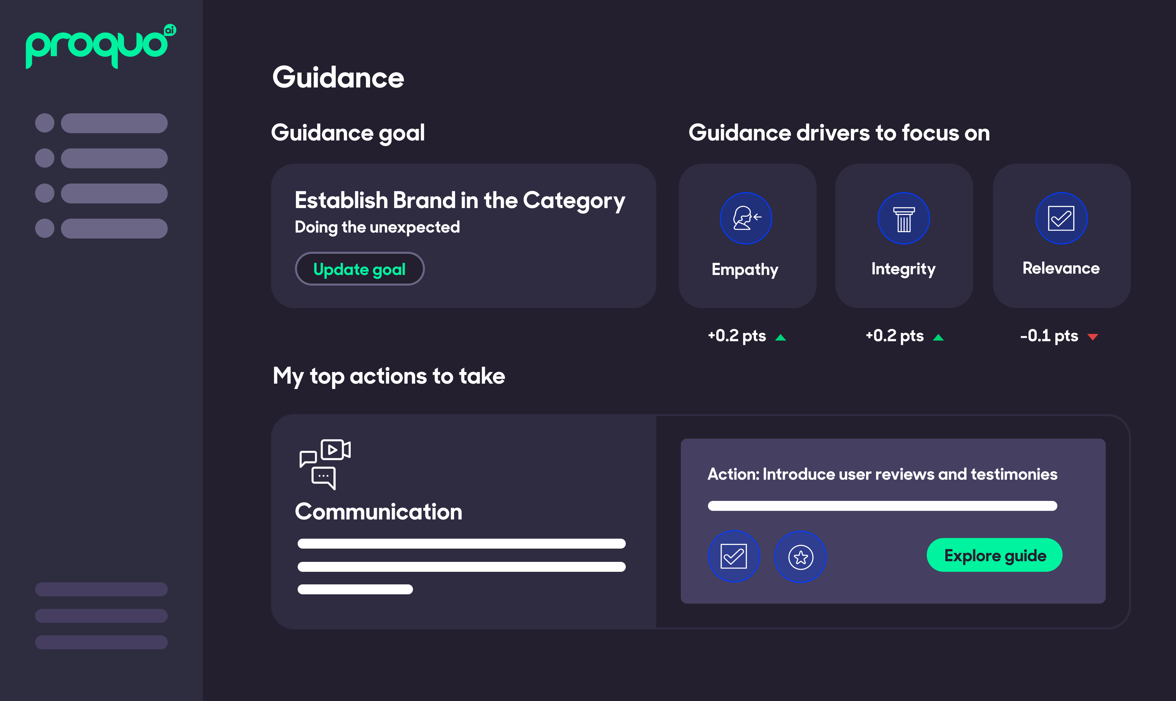Click the Relevance checkmark icon

(1061, 218)
